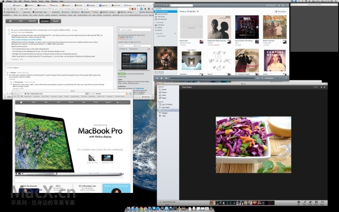Click the reddit login button

pyautogui.click(x=149, y=49)
